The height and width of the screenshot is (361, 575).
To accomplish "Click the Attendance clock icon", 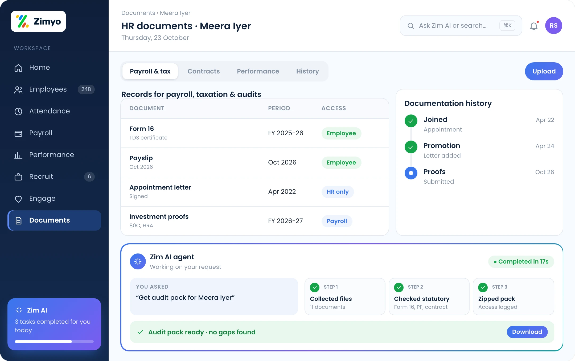I will click(x=18, y=111).
